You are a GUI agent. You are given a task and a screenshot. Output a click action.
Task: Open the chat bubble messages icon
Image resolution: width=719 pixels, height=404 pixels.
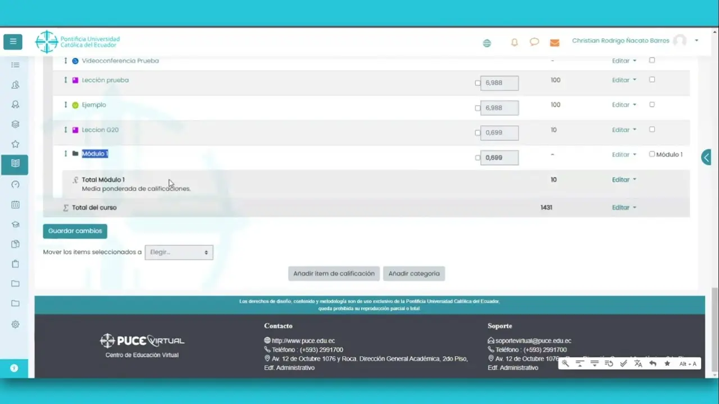[x=534, y=42]
